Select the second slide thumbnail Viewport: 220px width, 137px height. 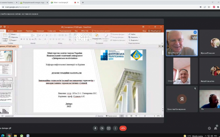pos(6,70)
